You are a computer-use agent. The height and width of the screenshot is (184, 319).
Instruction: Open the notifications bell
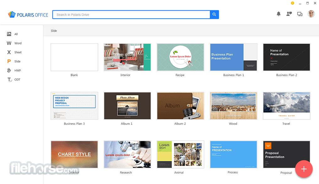click(278, 14)
